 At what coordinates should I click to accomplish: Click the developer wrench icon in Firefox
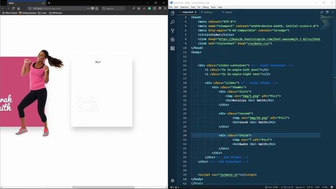(133, 8)
